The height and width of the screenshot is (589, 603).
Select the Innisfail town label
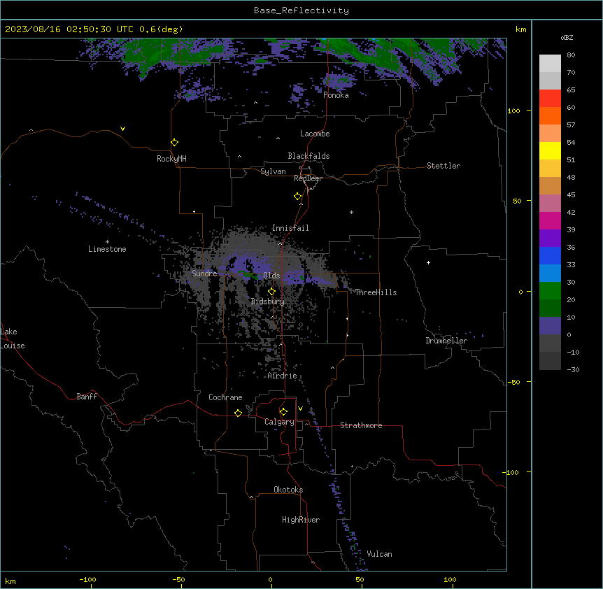click(290, 228)
